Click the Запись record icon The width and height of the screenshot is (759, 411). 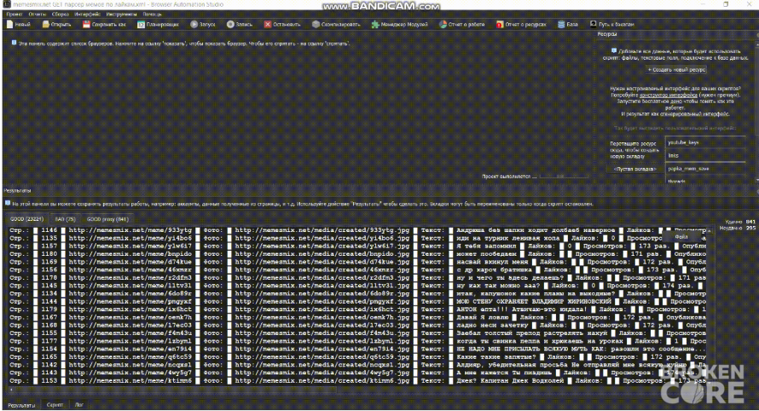230,24
